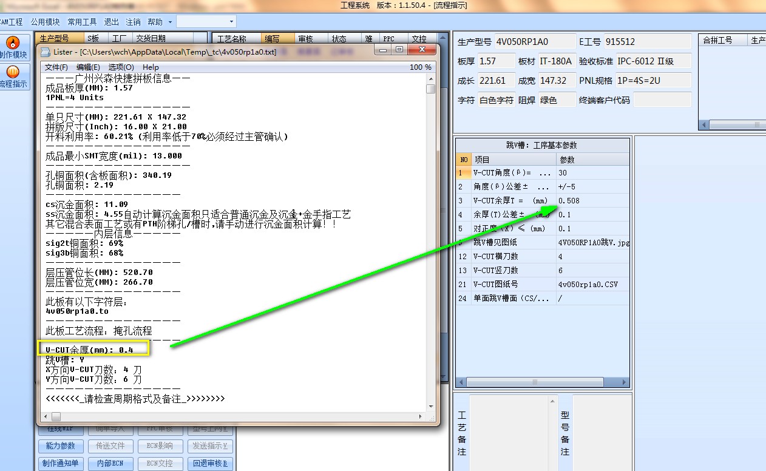This screenshot has height=471, width=766.
Task: Click the Lister horizontal scrollbar left arrow
Action: [47, 416]
